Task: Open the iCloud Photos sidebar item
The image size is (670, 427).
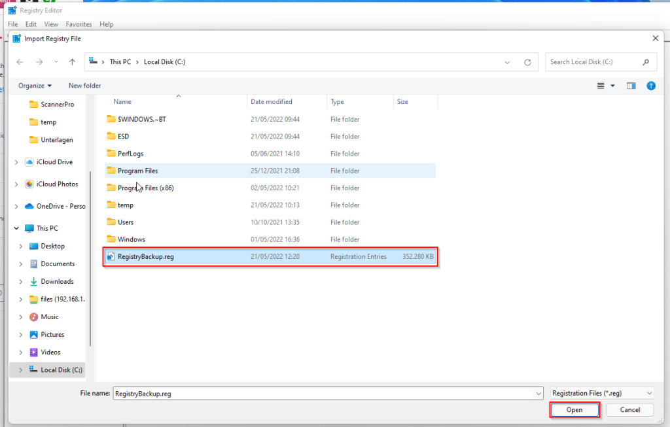Action: (x=57, y=184)
